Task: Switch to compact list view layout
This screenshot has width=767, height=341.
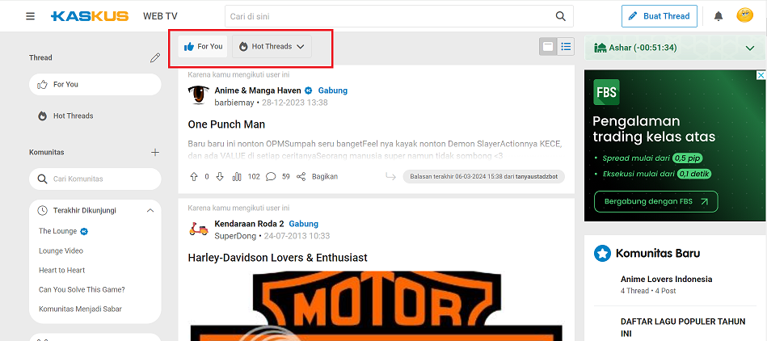Action: (566, 47)
